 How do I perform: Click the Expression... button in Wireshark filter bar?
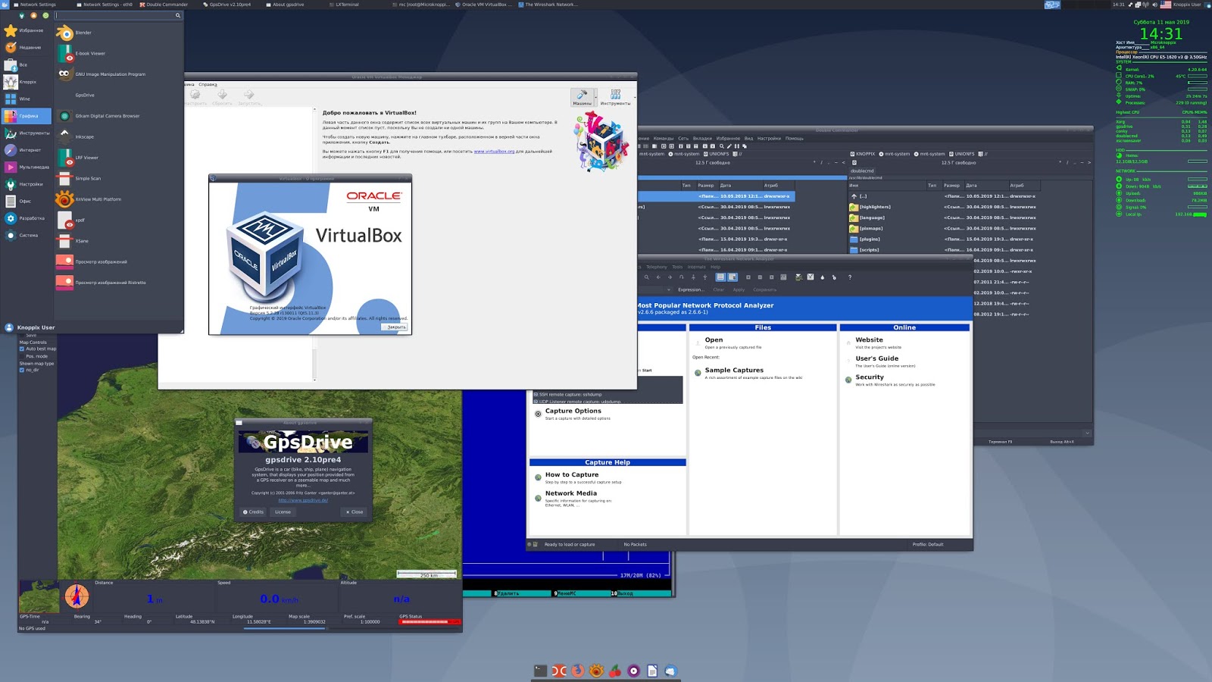tap(691, 289)
